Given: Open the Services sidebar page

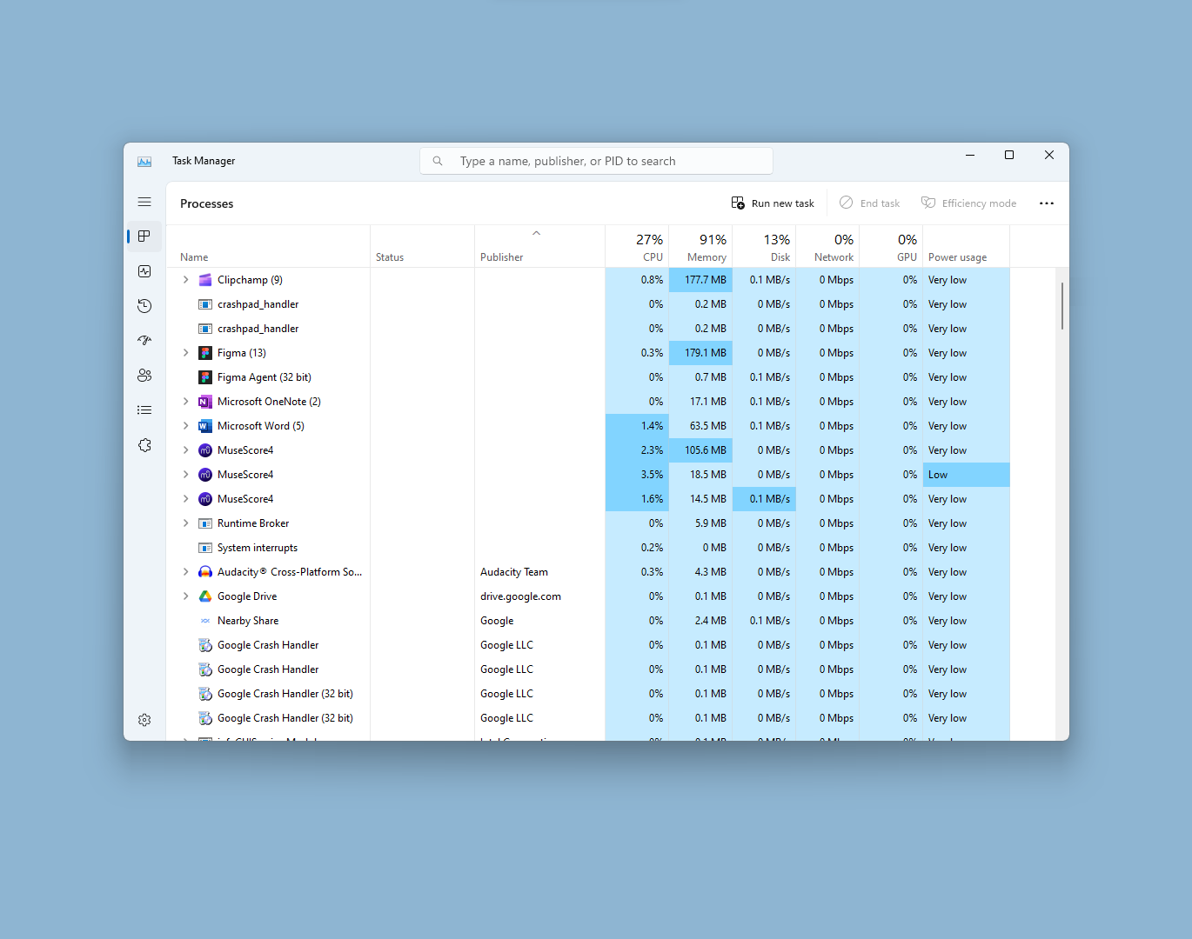Looking at the screenshot, I should click(x=144, y=445).
